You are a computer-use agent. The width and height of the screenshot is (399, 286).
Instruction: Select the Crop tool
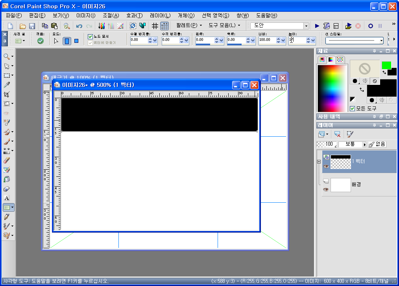7,94
